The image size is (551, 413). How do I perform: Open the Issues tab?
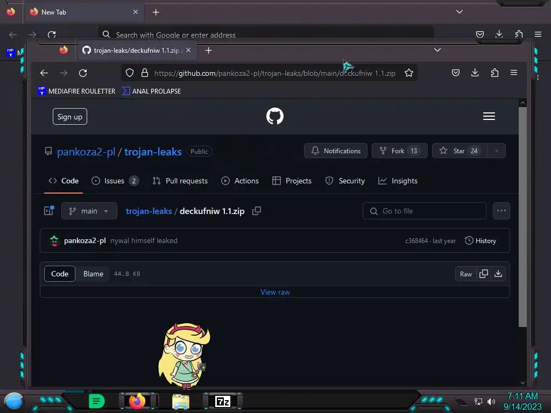(115, 181)
